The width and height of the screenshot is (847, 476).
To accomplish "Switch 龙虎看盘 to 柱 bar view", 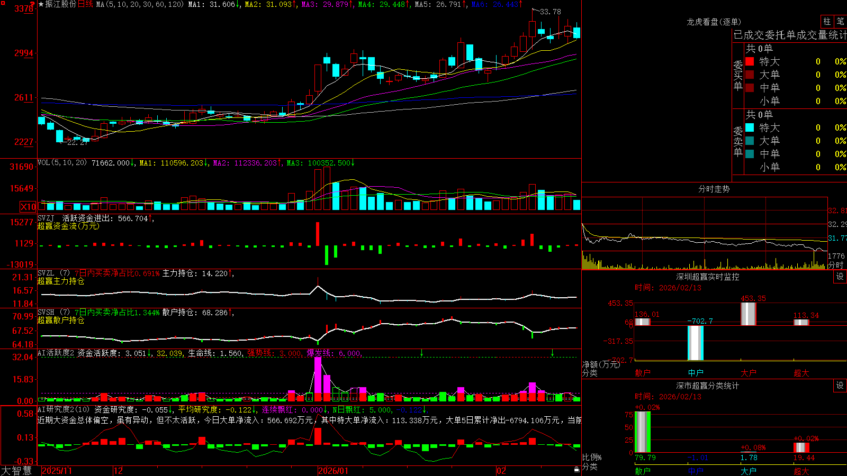I will [827, 21].
